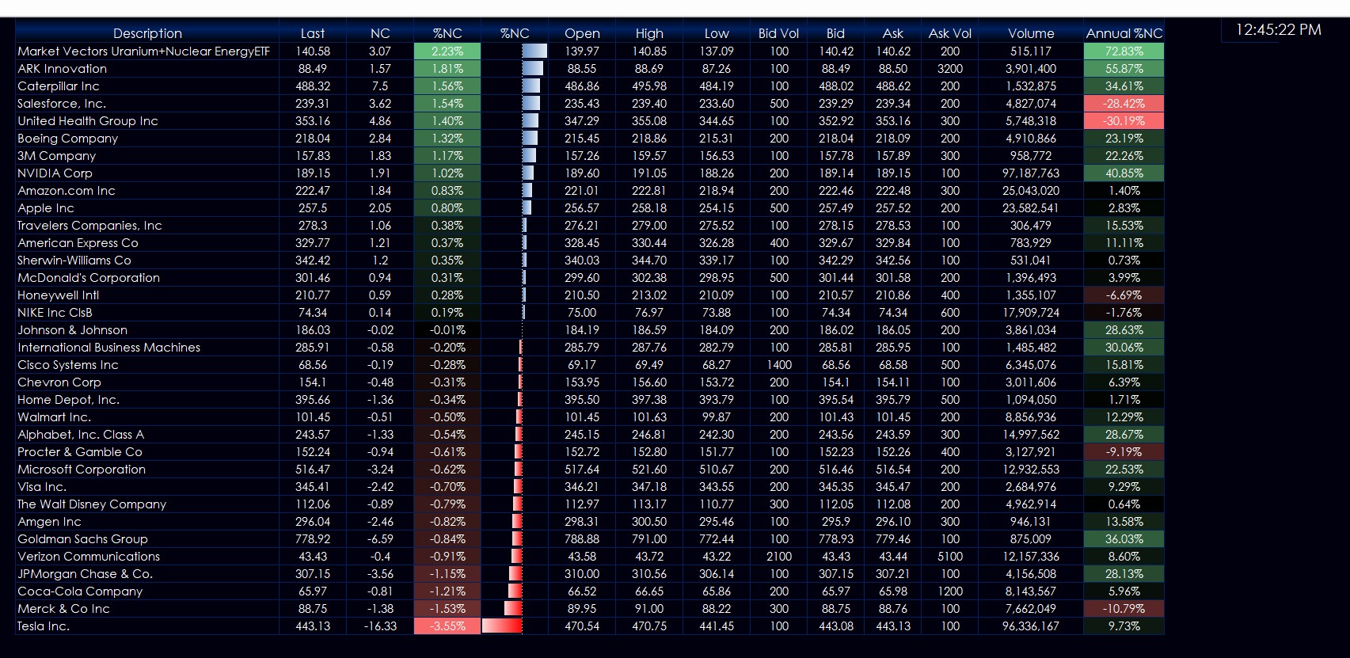Select the Johnson & Johnson row name
The width and height of the screenshot is (1350, 658).
tap(73, 330)
